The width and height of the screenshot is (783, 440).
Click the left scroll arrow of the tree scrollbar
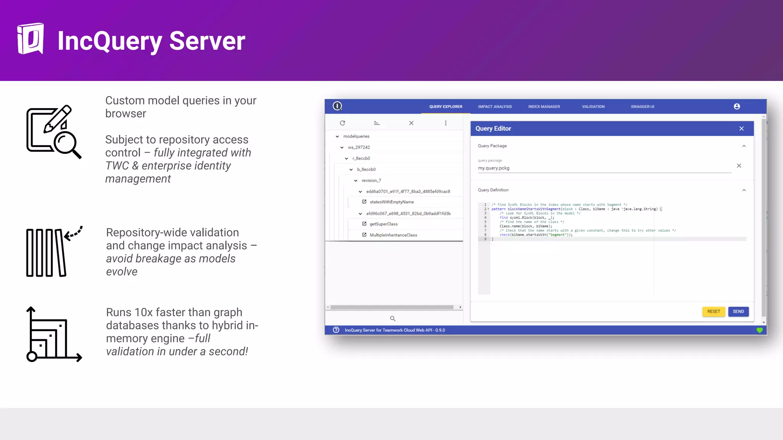click(x=328, y=307)
